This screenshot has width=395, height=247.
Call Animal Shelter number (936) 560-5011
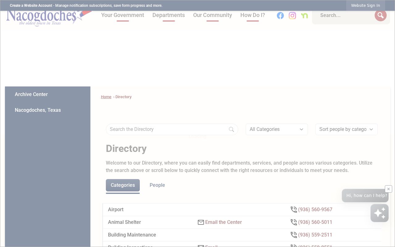pos(315,222)
